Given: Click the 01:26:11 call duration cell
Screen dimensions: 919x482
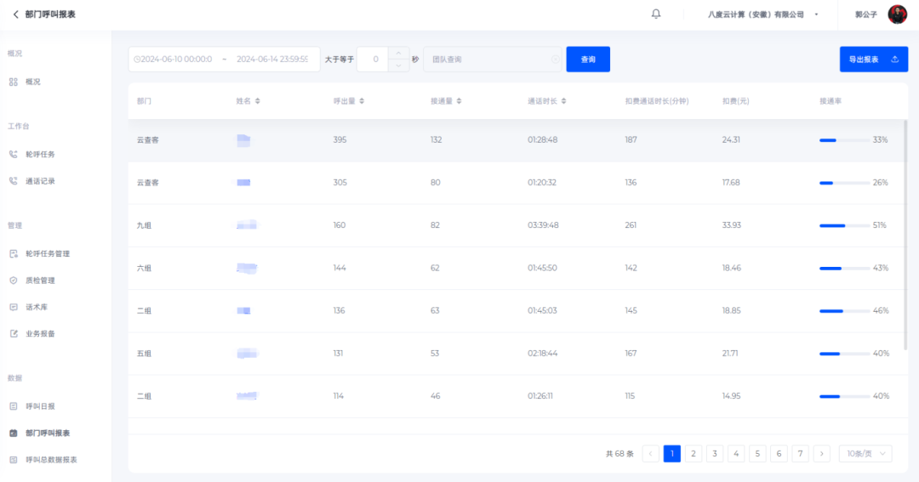Looking at the screenshot, I should [x=540, y=396].
